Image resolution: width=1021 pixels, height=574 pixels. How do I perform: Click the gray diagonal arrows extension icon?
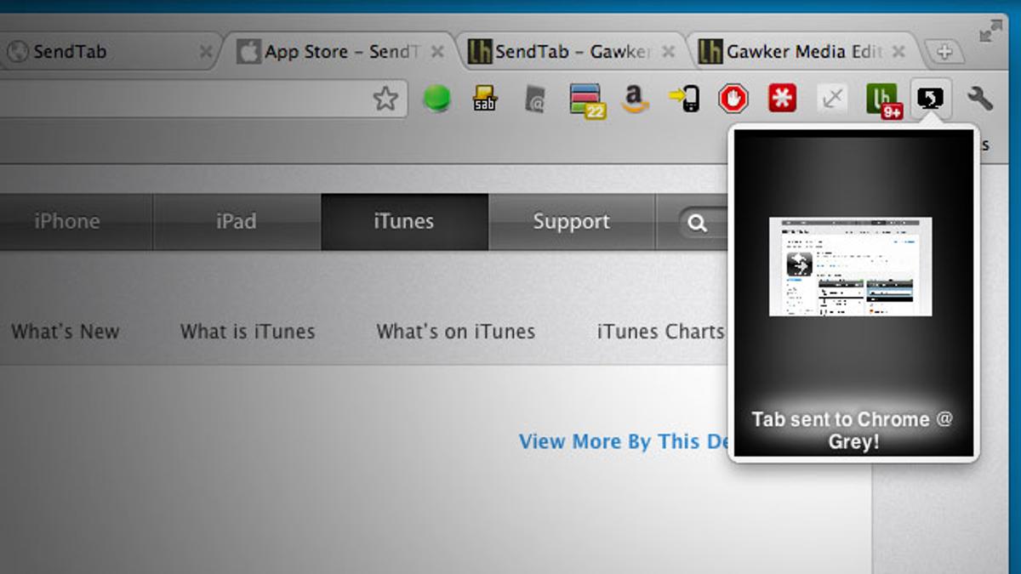point(831,99)
